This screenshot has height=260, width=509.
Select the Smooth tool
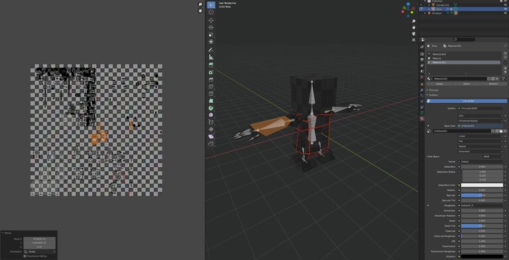tap(211, 115)
